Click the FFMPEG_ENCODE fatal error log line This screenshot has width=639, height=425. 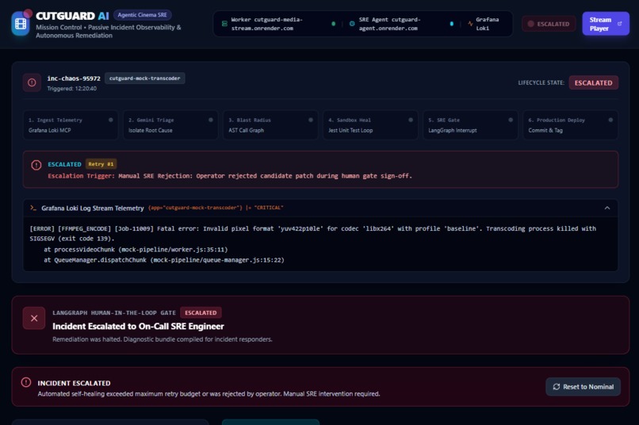pos(312,233)
